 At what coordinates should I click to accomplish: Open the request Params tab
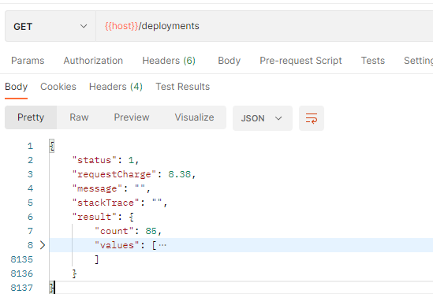(28, 61)
